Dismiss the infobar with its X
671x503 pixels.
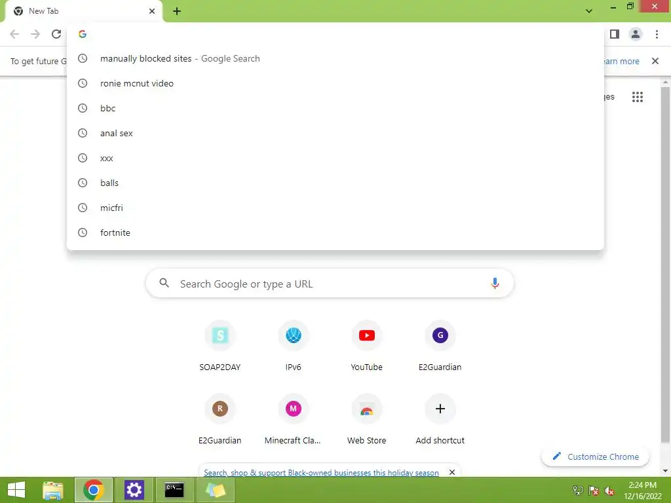[x=655, y=61]
